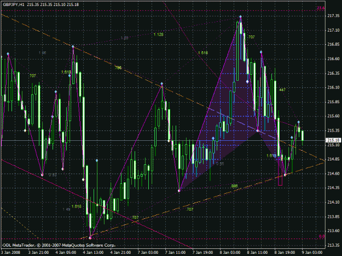The image size is (342, 256).
Task: Click the 8 Jan 11:00 time label
Action: point(257,252)
